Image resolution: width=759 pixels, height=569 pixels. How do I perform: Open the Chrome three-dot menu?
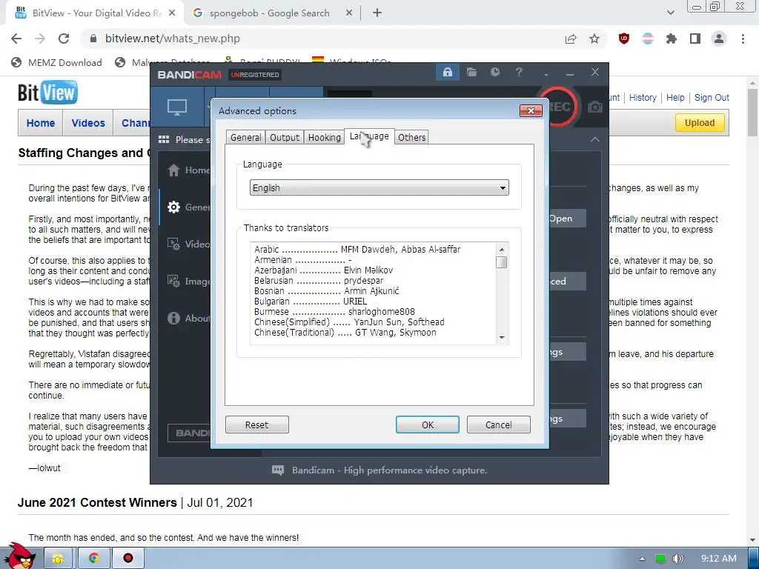(743, 39)
